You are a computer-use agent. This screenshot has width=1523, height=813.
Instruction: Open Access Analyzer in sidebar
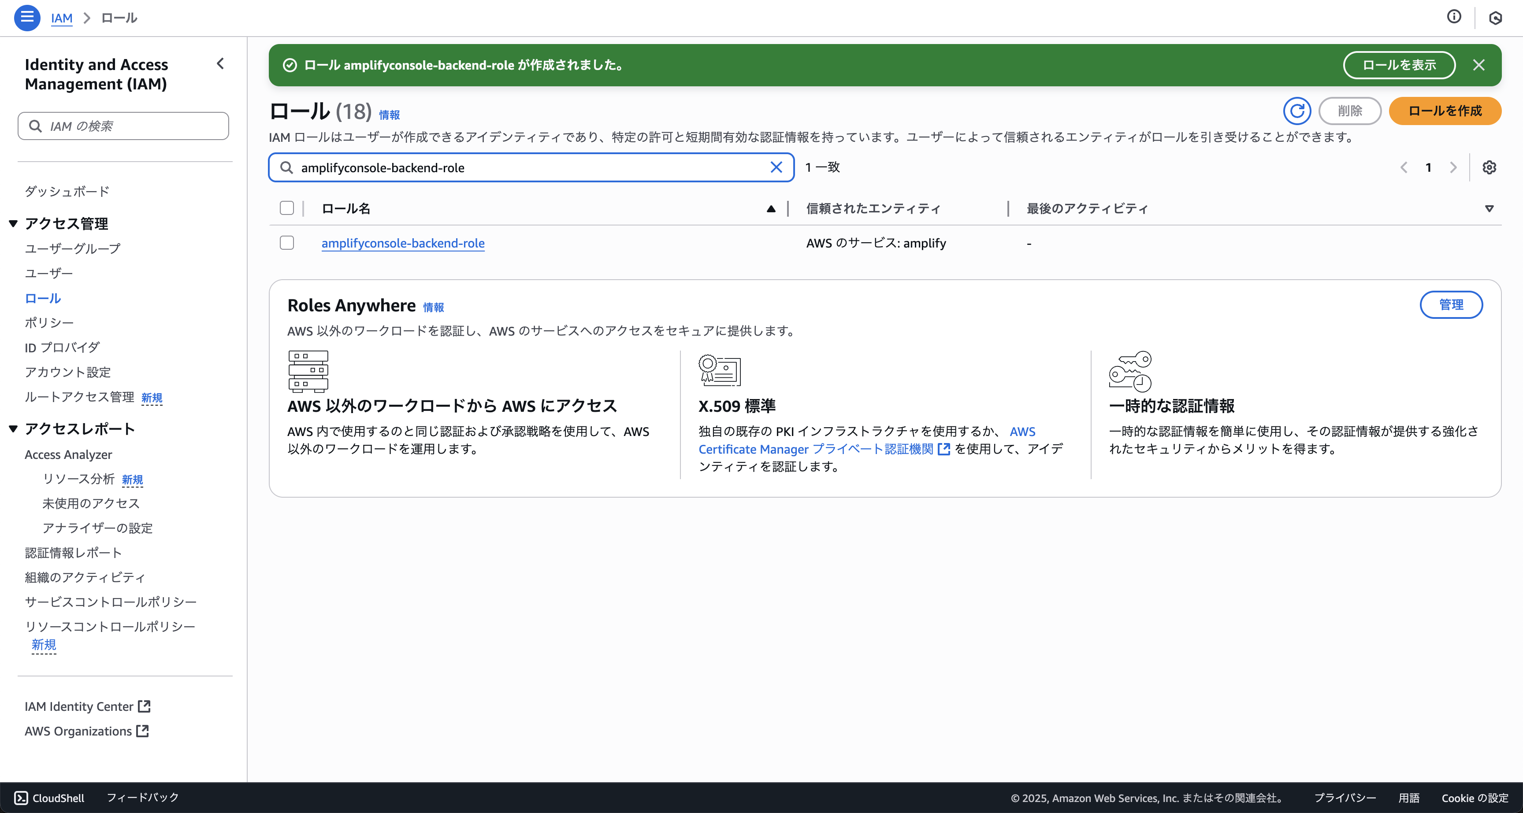click(68, 455)
